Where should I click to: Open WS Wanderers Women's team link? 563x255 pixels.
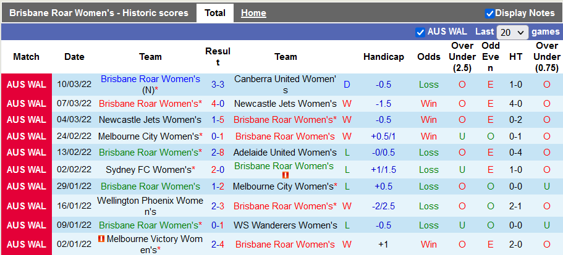coord(286,225)
